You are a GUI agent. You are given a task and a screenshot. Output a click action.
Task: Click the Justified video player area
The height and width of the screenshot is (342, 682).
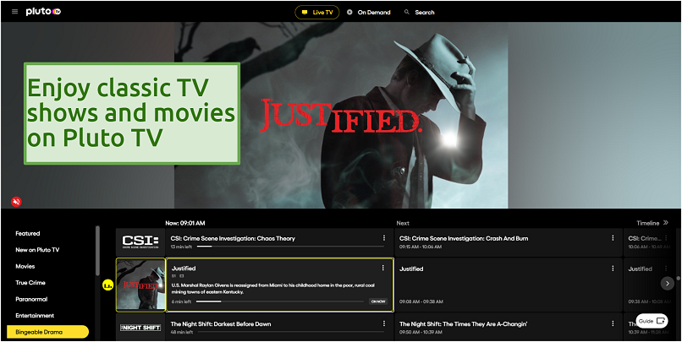341,115
